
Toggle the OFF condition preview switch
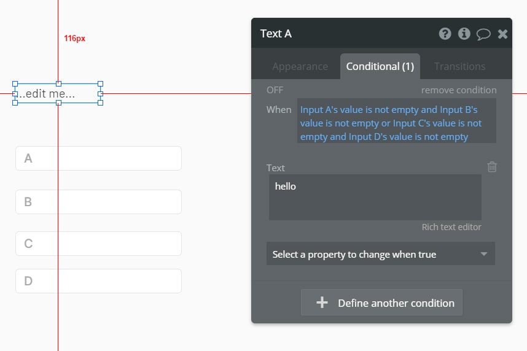[275, 90]
